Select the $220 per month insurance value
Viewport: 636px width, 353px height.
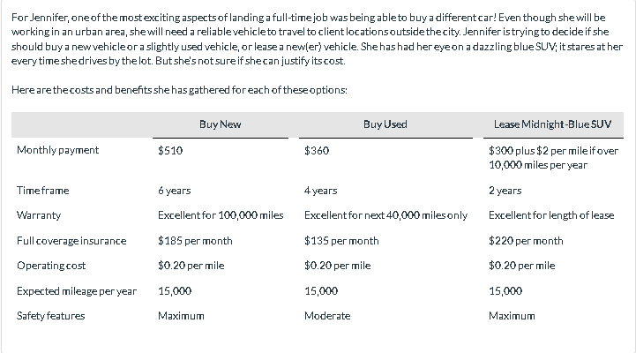point(526,241)
